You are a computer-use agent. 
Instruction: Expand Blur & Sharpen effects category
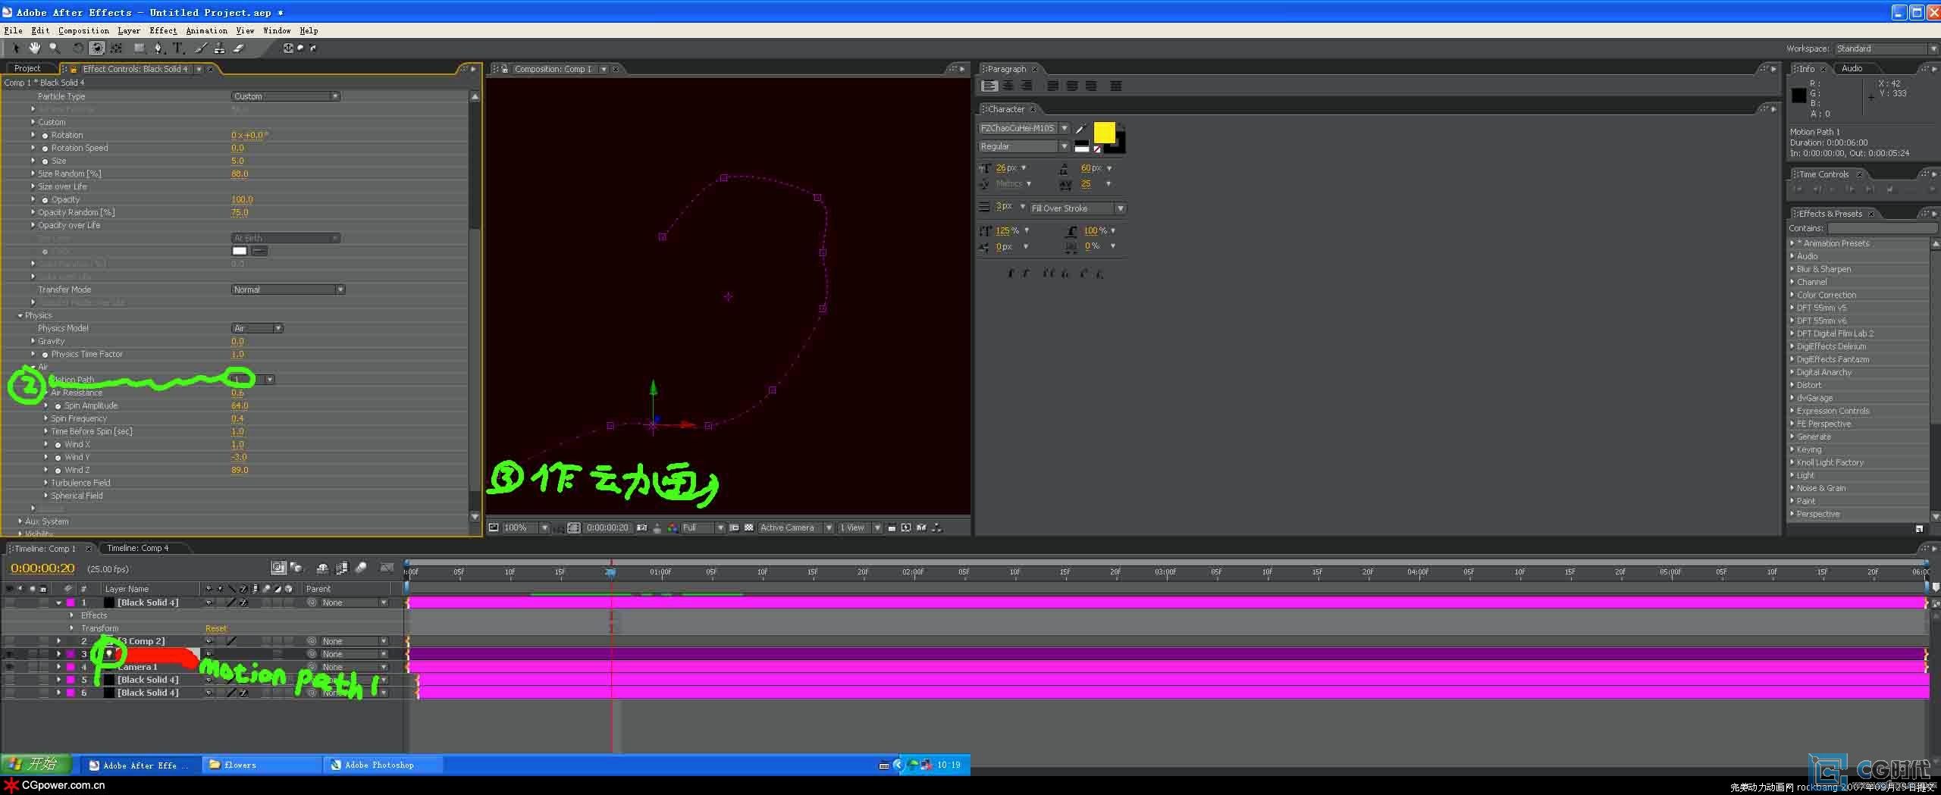pyautogui.click(x=1792, y=269)
